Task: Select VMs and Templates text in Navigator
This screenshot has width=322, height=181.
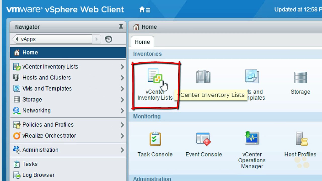Action: pos(47,89)
